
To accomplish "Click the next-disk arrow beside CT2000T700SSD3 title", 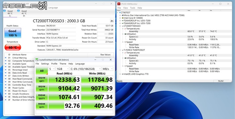I will click(112, 21).
